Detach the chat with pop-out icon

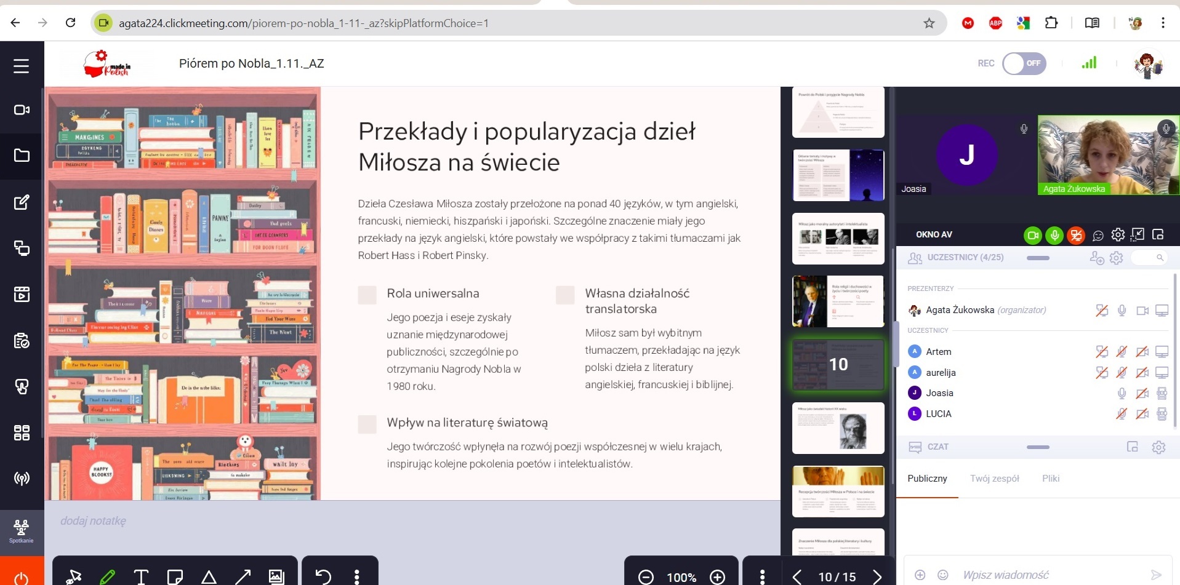(1133, 447)
